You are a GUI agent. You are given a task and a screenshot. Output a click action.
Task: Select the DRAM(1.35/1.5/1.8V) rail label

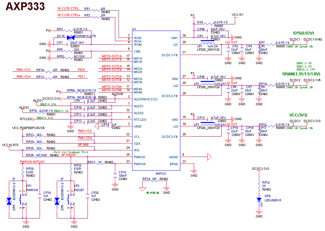[x=301, y=74]
